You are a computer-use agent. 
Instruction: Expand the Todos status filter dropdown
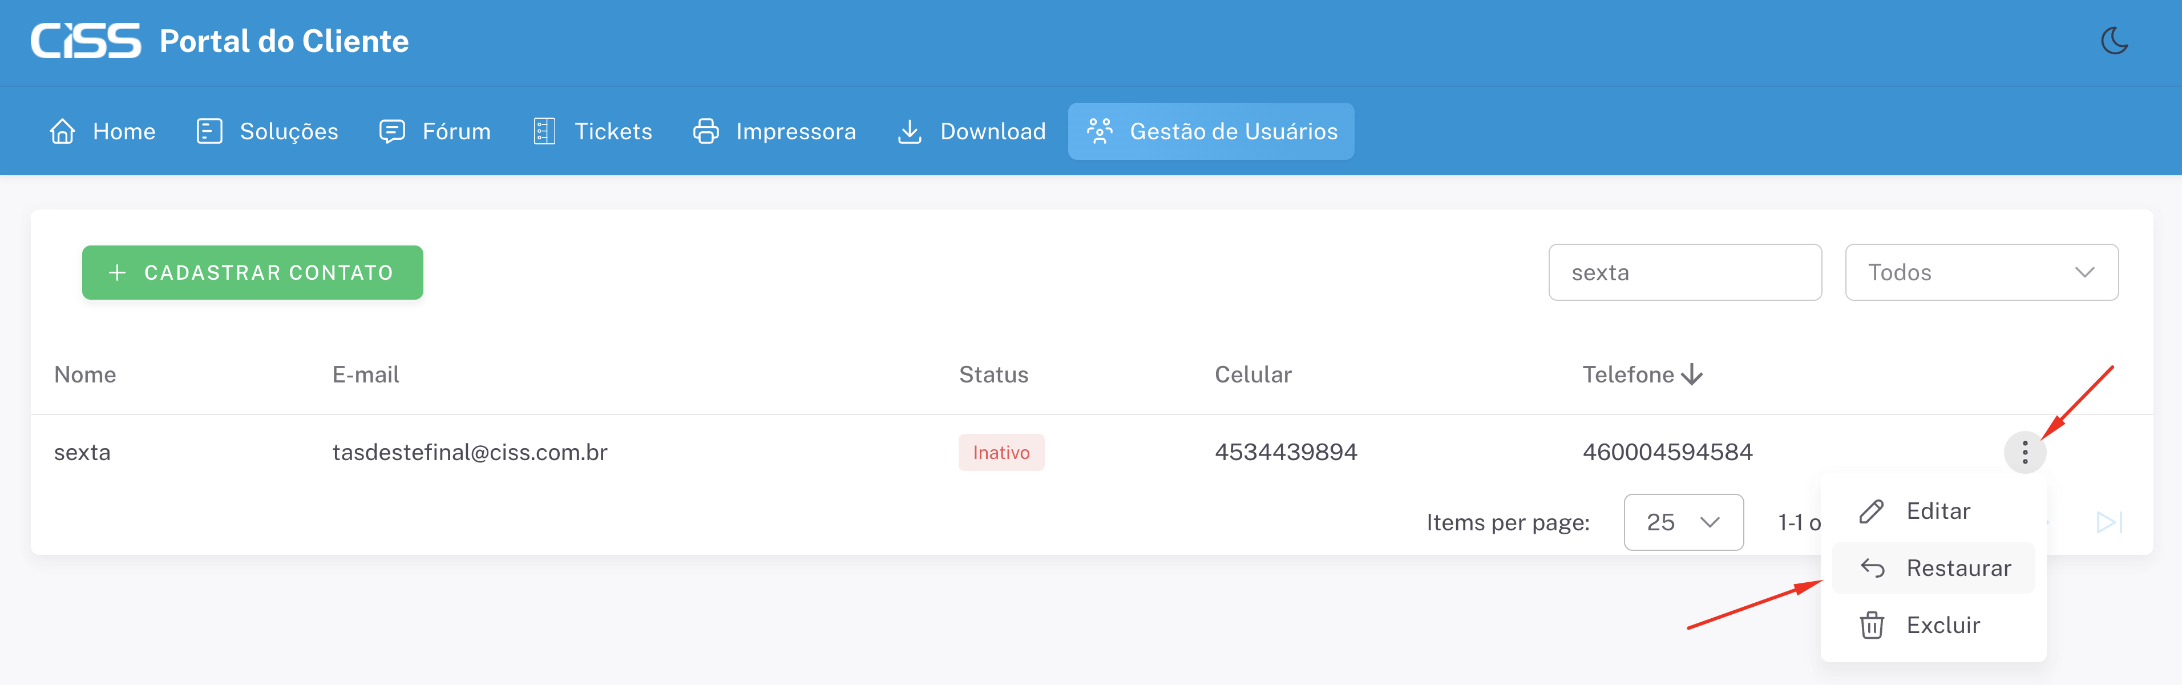[x=1981, y=272]
